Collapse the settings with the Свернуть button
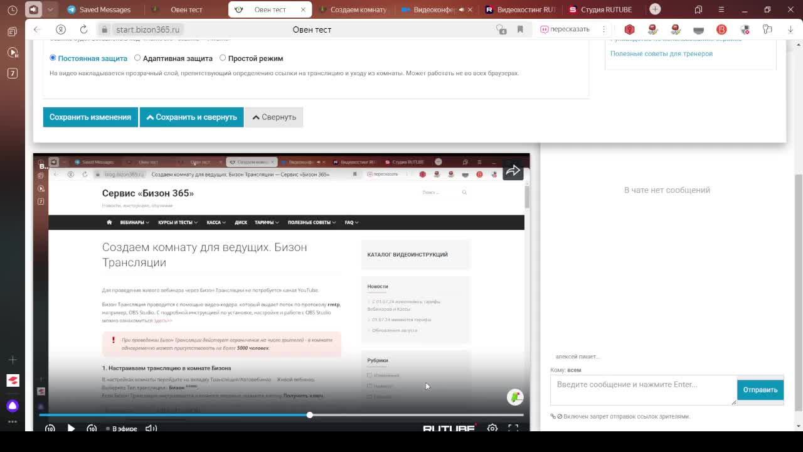This screenshot has width=803, height=452. [274, 117]
